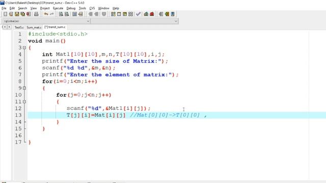Click the Save file toolbar icon
The height and width of the screenshot is (183, 326).
pyautogui.click(x=17, y=14)
